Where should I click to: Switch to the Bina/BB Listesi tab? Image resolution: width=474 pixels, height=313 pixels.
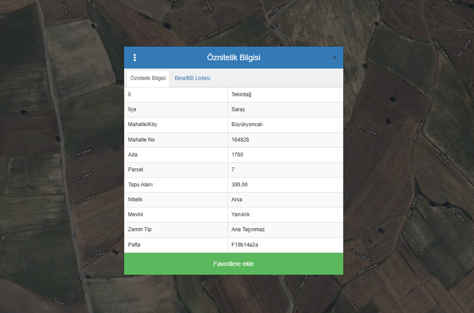point(192,78)
